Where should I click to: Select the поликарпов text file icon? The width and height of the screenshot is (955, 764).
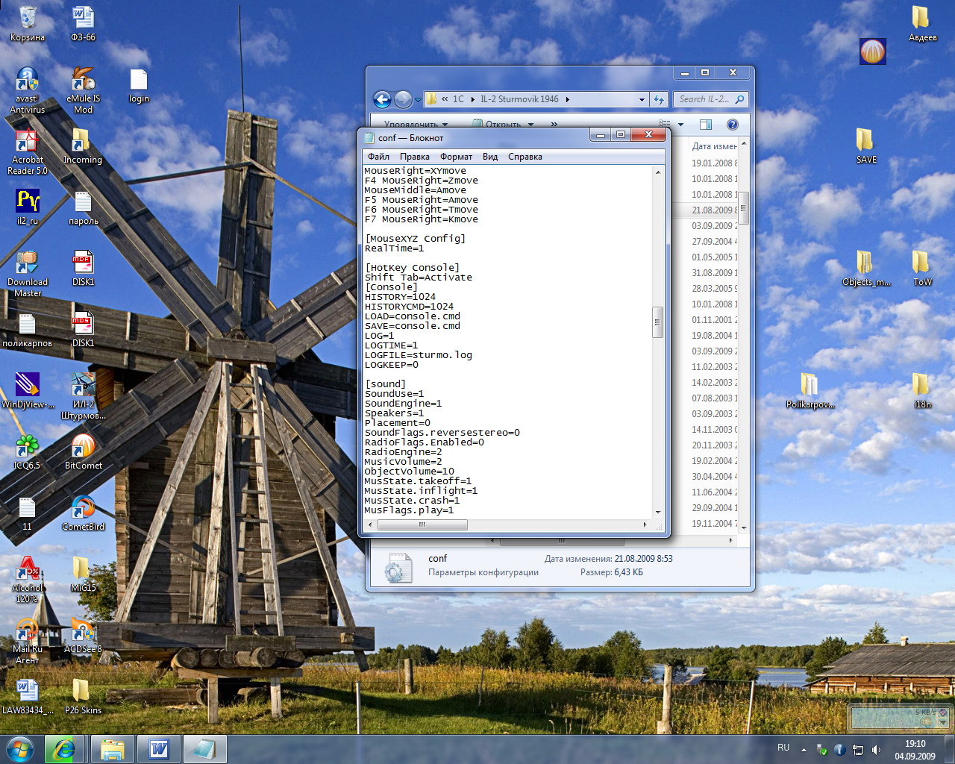[x=28, y=330]
